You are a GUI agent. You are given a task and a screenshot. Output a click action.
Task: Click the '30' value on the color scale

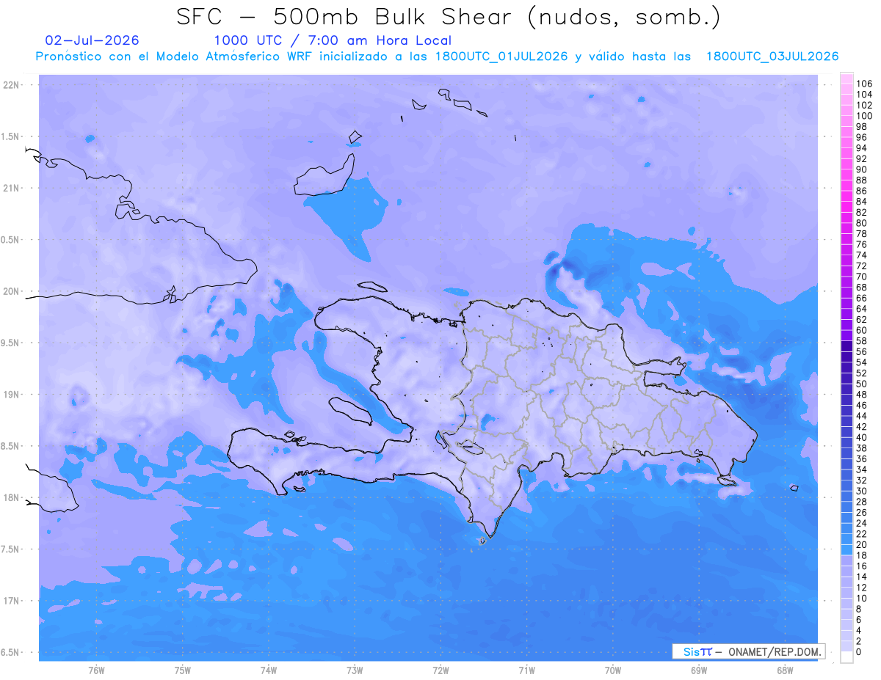861,491
